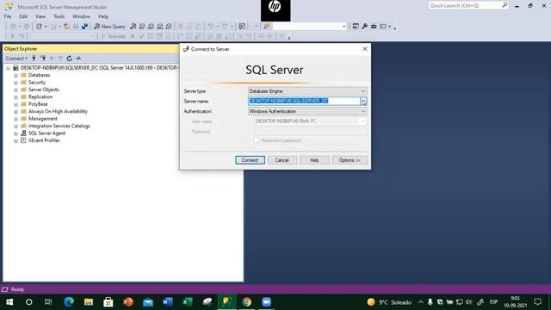Click the New Project toolbar icon

coord(39,27)
